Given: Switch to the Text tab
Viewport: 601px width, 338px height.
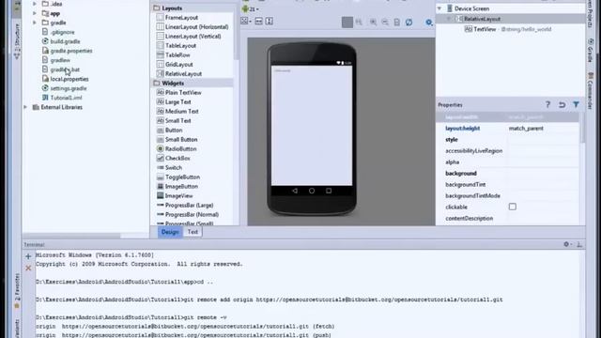Looking at the screenshot, I should click(193, 232).
